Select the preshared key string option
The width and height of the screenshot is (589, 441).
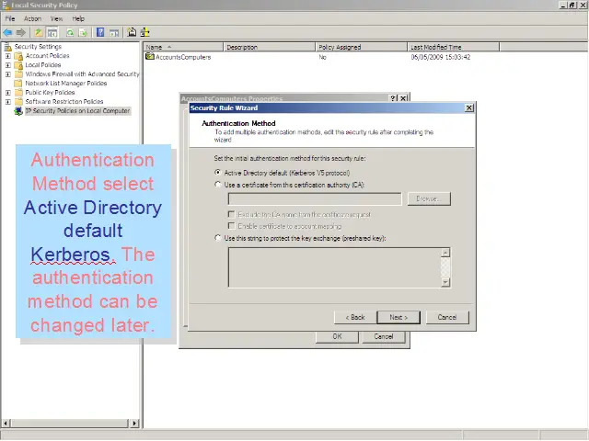pyautogui.click(x=217, y=237)
